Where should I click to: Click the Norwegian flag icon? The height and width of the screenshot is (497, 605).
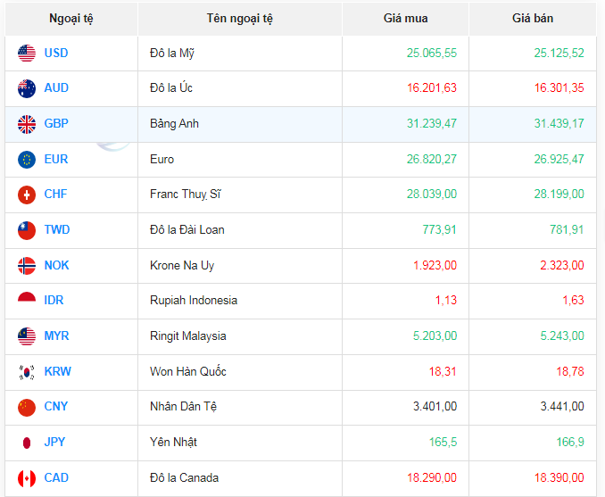pyautogui.click(x=27, y=266)
